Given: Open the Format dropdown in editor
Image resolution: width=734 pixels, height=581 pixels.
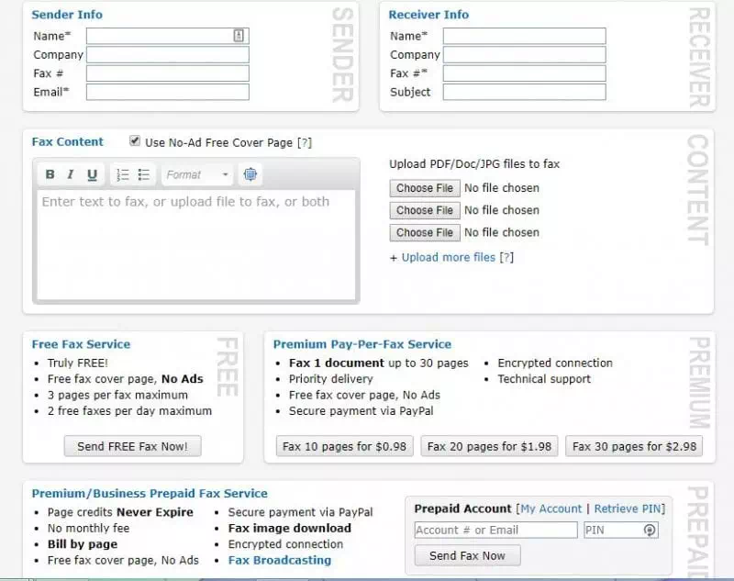Looking at the screenshot, I should click(x=197, y=174).
